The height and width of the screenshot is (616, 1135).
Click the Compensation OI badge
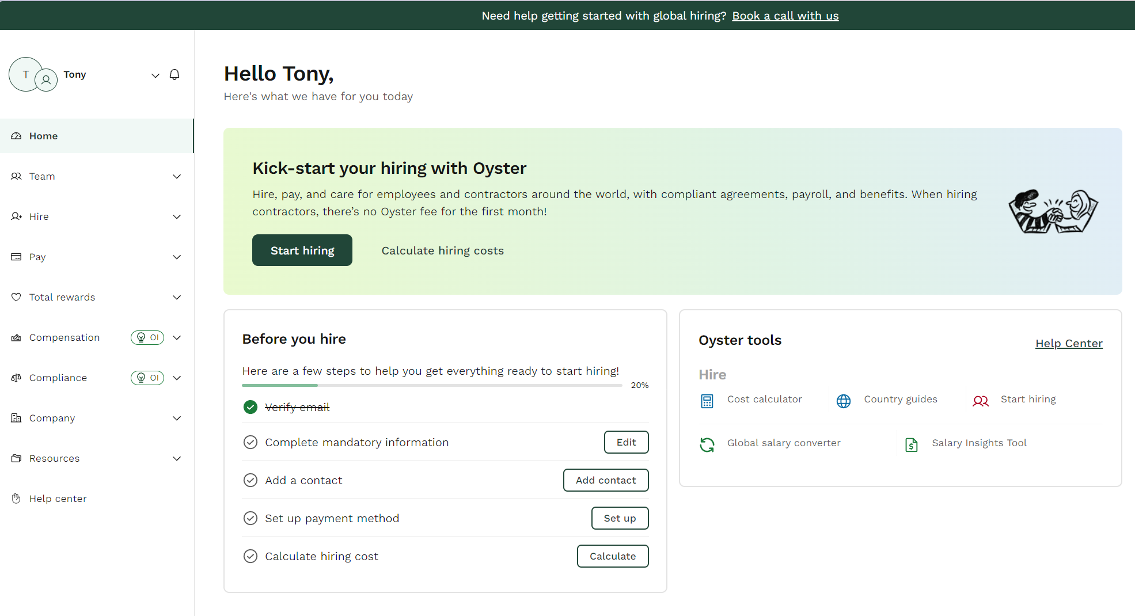147,337
